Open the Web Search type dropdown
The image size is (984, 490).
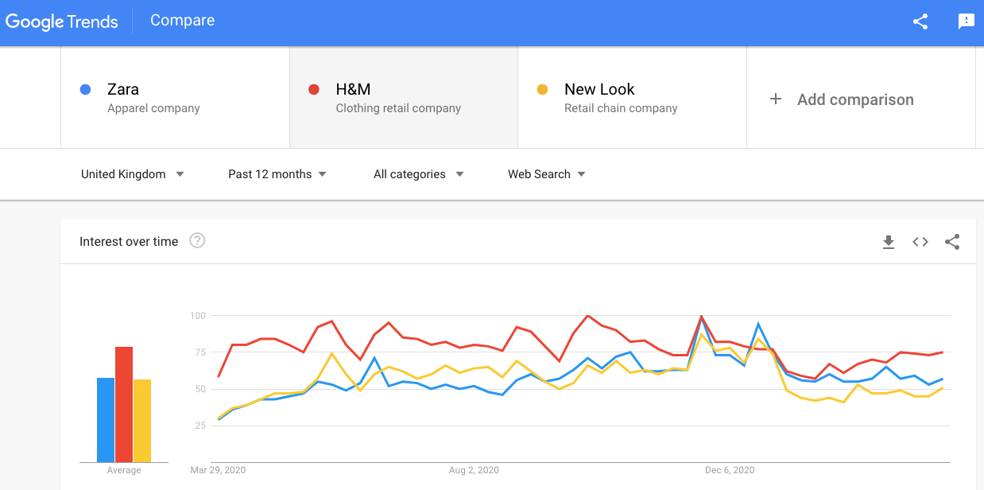(x=546, y=173)
